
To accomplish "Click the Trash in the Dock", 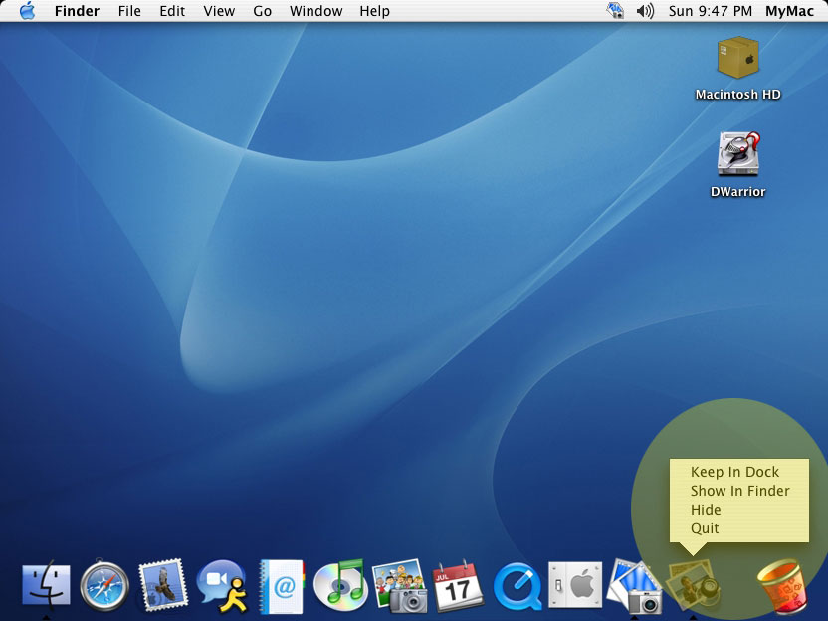I will [781, 586].
